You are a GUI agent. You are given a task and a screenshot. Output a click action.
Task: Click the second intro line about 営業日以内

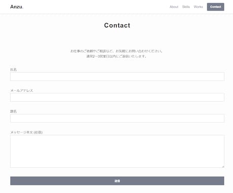point(116,56)
